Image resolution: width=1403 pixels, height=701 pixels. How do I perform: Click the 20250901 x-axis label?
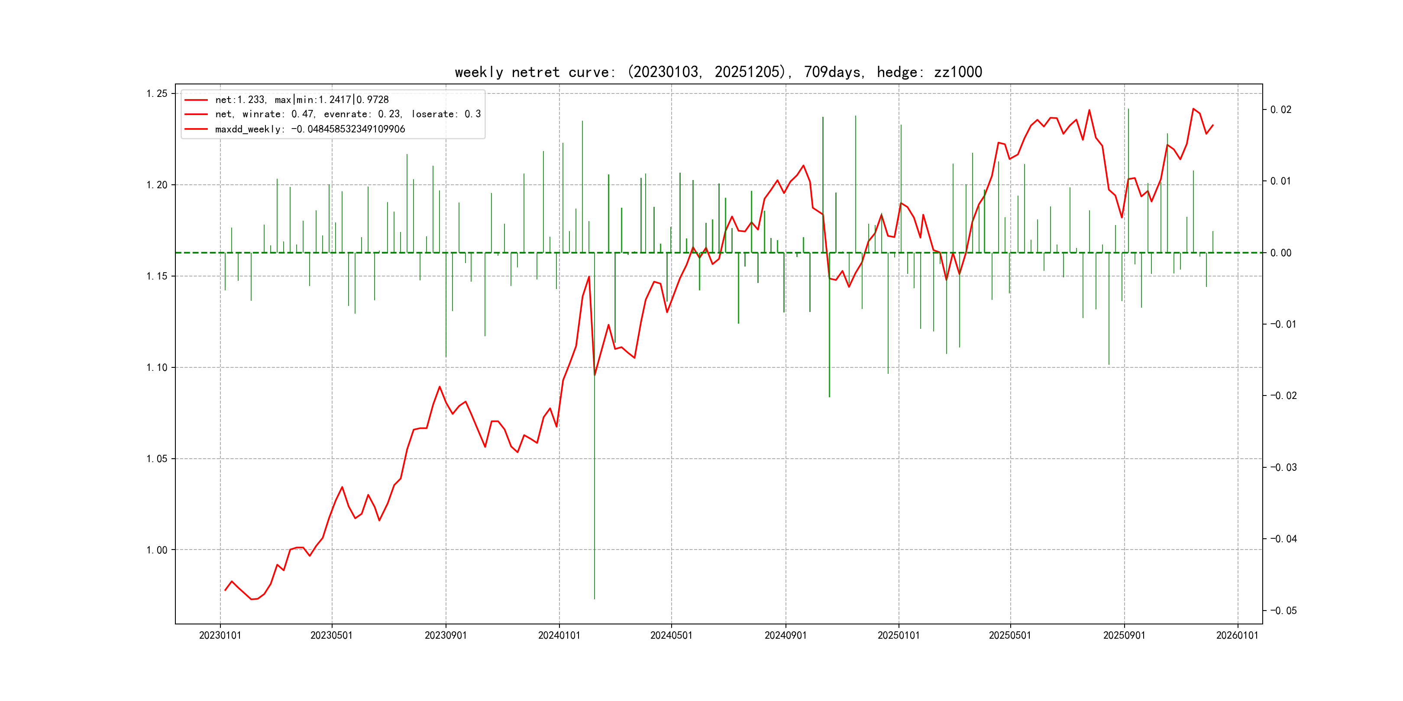coord(1124,635)
